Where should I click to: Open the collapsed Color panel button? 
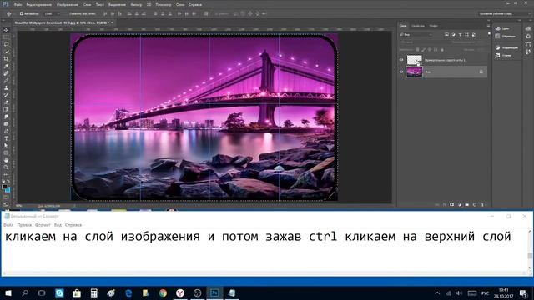point(502,28)
